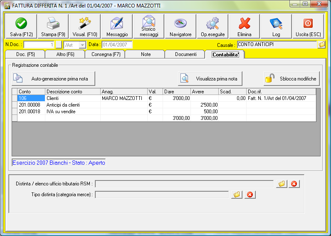
Task: Open preview with Visual. (F10)
Action: point(85,26)
